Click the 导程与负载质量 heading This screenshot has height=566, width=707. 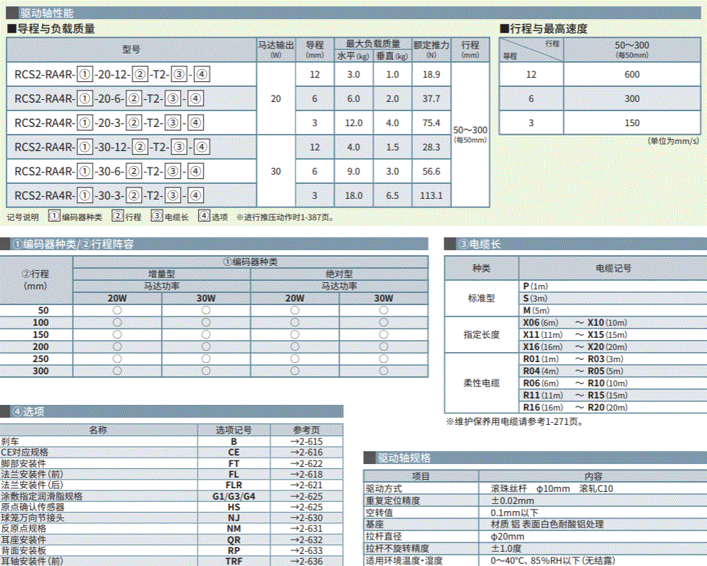tap(51, 29)
